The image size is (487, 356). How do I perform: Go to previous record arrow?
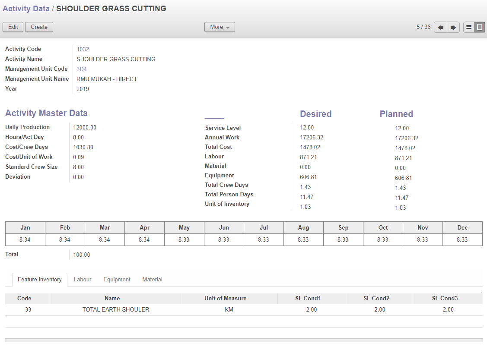click(440, 27)
